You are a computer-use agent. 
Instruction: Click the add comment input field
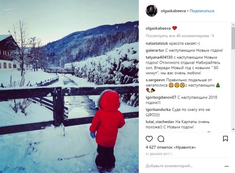(x=184, y=166)
